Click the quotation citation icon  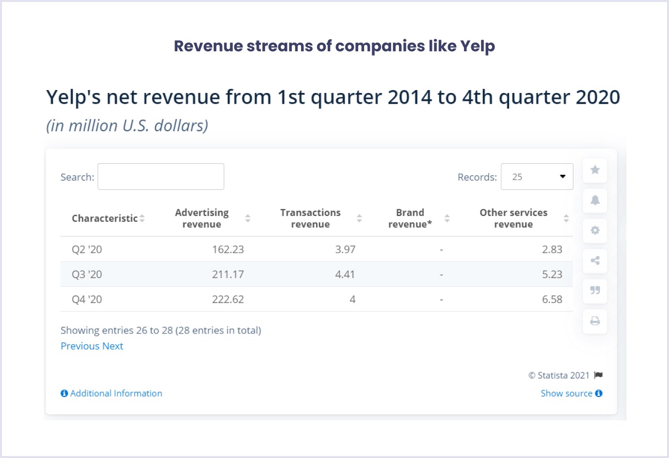point(595,290)
